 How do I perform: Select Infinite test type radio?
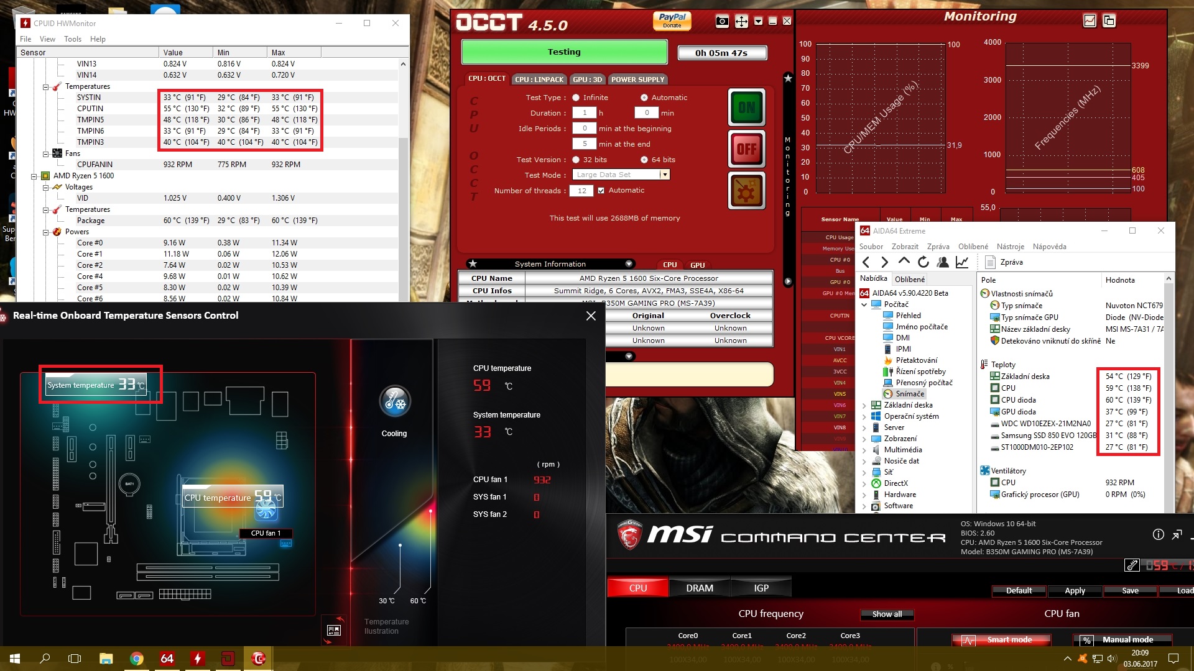[x=576, y=98]
